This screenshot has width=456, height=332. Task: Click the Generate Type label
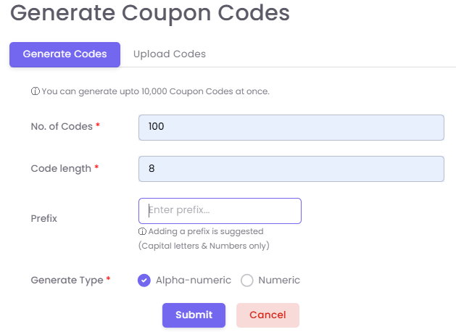[67, 281]
